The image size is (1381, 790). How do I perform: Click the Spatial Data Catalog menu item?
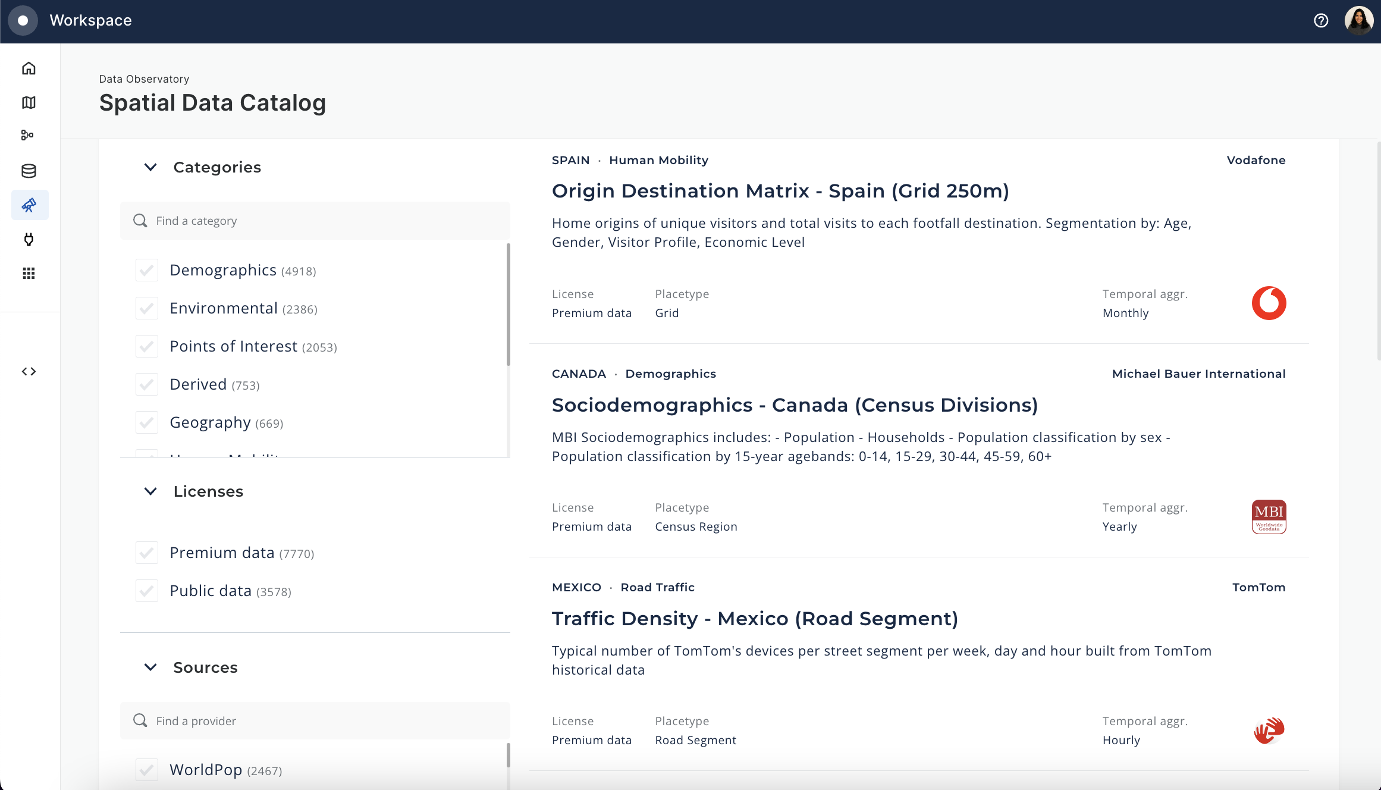(29, 205)
